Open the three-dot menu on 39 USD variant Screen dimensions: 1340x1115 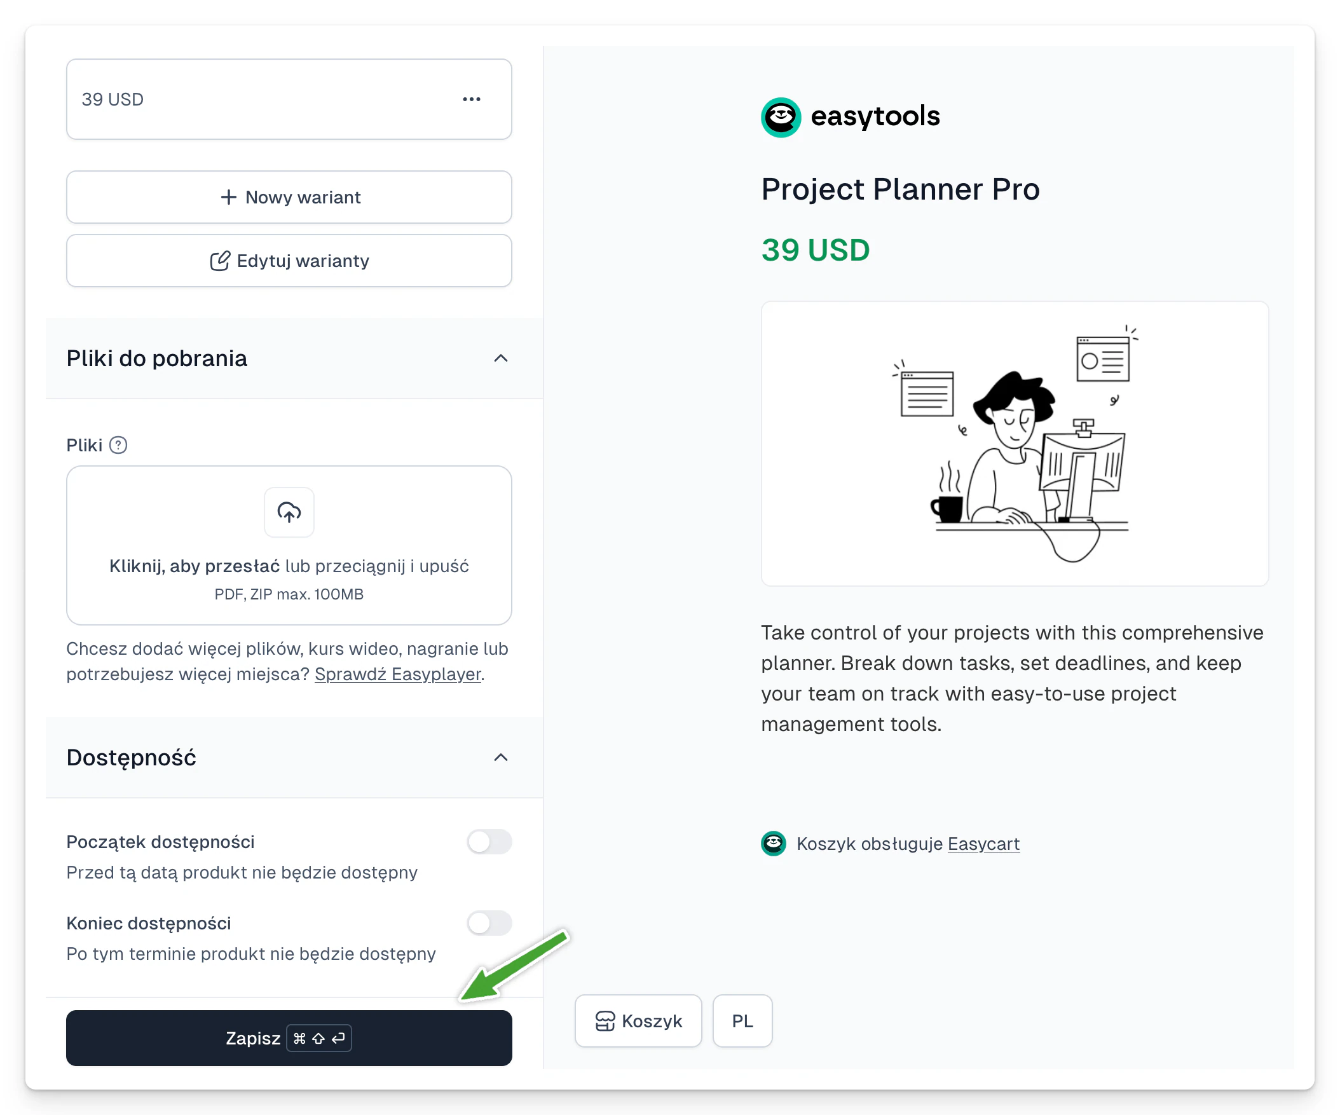[472, 100]
